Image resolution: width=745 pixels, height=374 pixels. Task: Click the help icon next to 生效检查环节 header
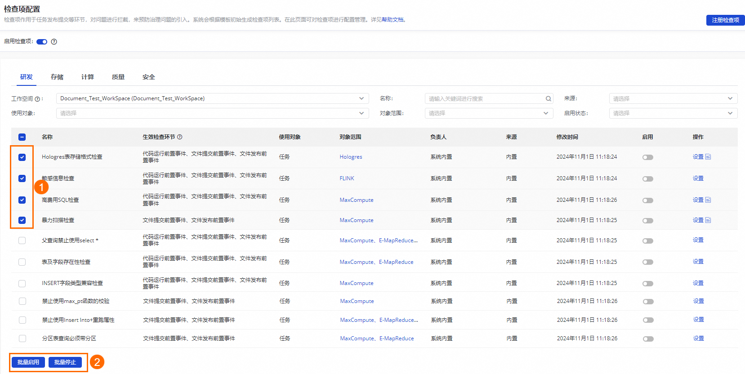(180, 137)
